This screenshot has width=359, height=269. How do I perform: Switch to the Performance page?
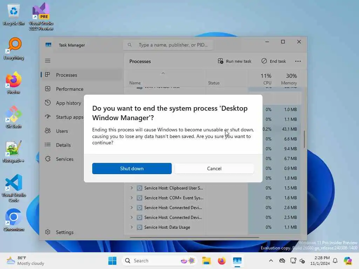[69, 89]
